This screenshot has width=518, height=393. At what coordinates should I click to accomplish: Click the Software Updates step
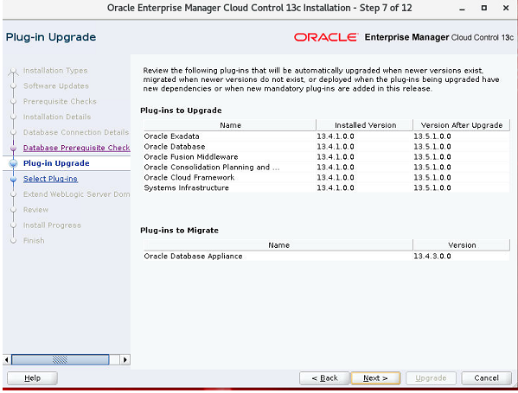(x=56, y=86)
